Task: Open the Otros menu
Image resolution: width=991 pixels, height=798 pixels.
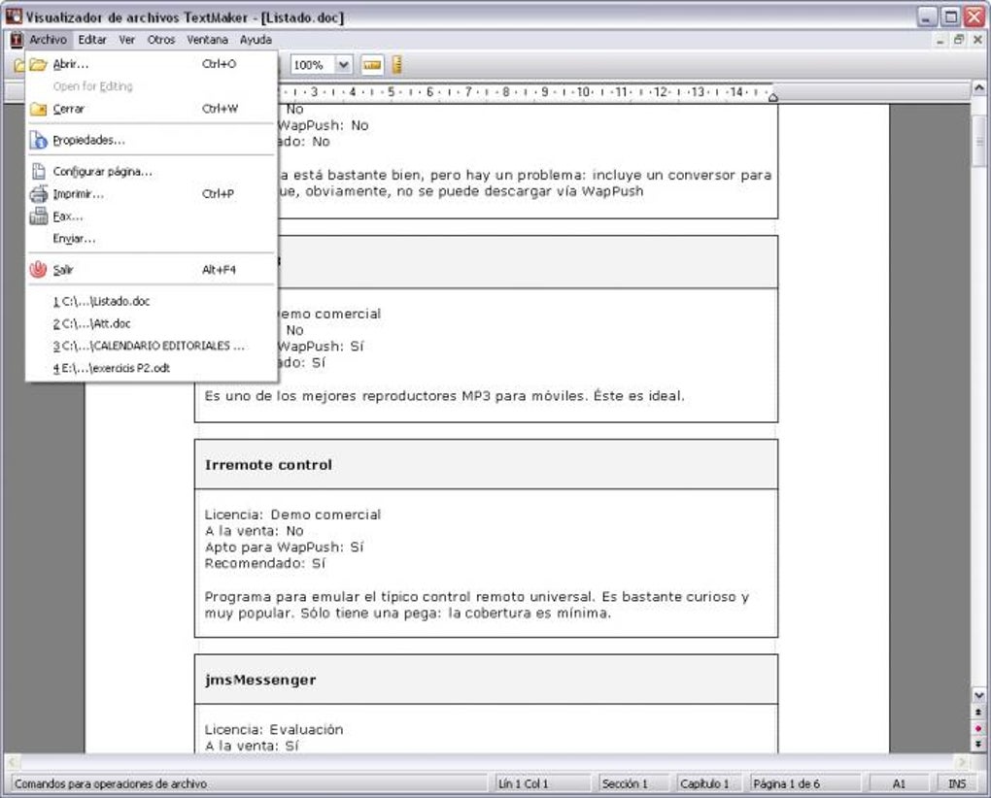Action: (x=161, y=40)
